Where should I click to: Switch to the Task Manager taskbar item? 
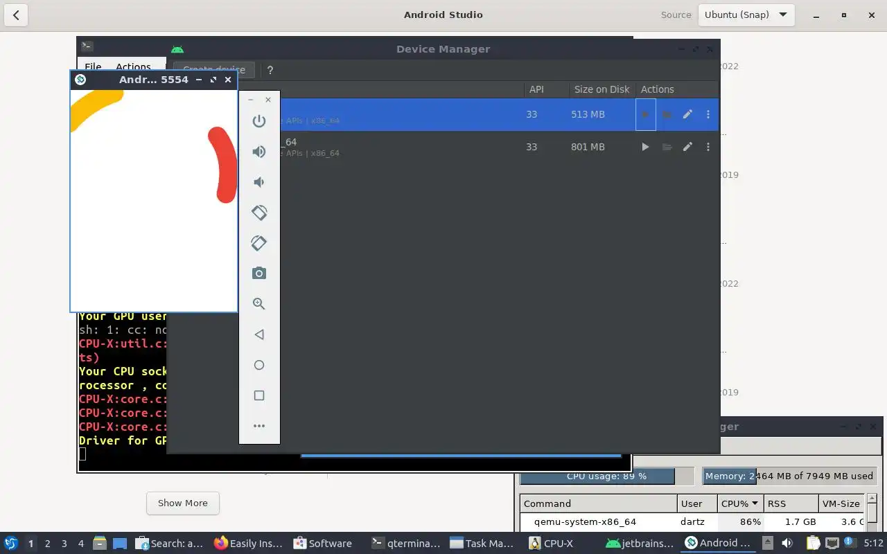(x=482, y=544)
